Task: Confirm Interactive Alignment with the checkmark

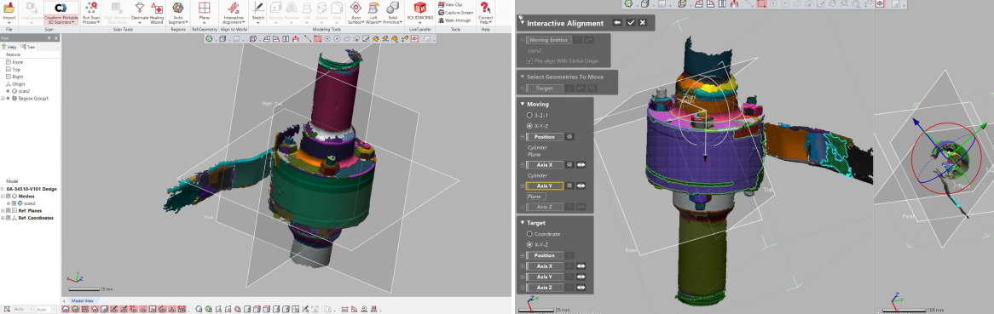Action: [x=631, y=23]
